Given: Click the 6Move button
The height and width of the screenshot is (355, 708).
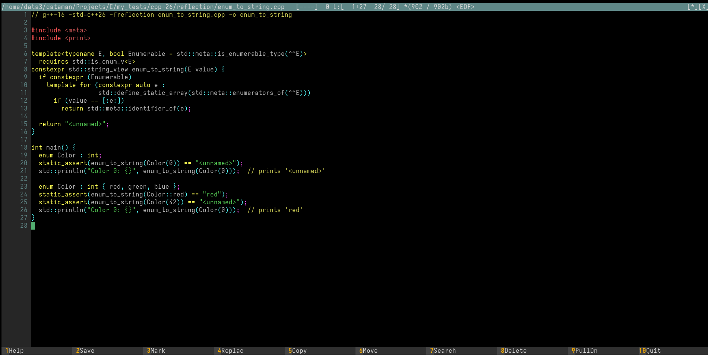Looking at the screenshot, I should (x=370, y=351).
